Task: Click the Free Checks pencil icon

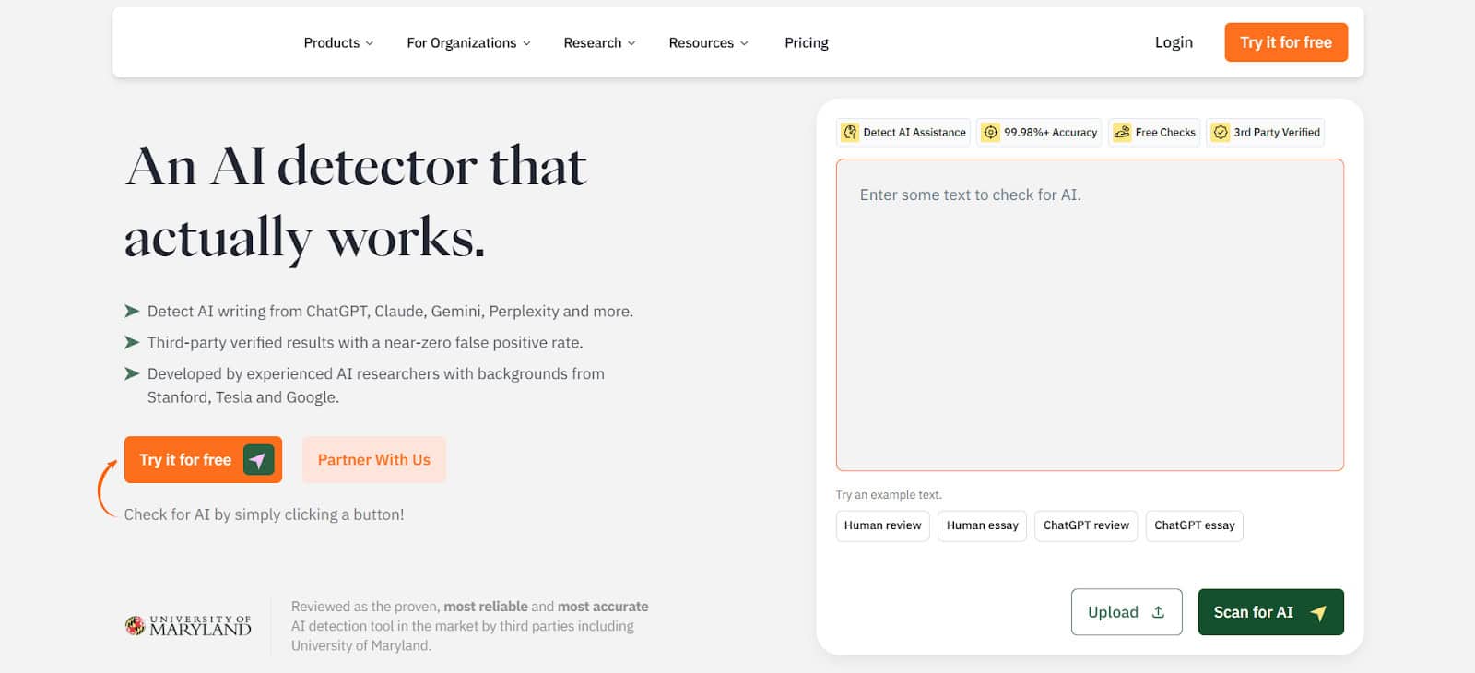Action: pyautogui.click(x=1122, y=132)
